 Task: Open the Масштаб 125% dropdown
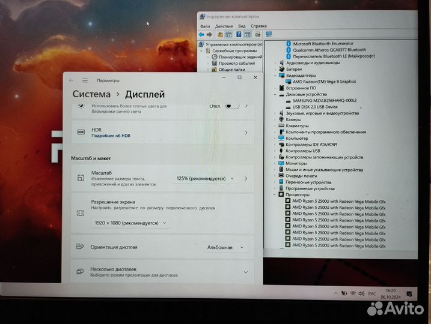[x=205, y=179]
